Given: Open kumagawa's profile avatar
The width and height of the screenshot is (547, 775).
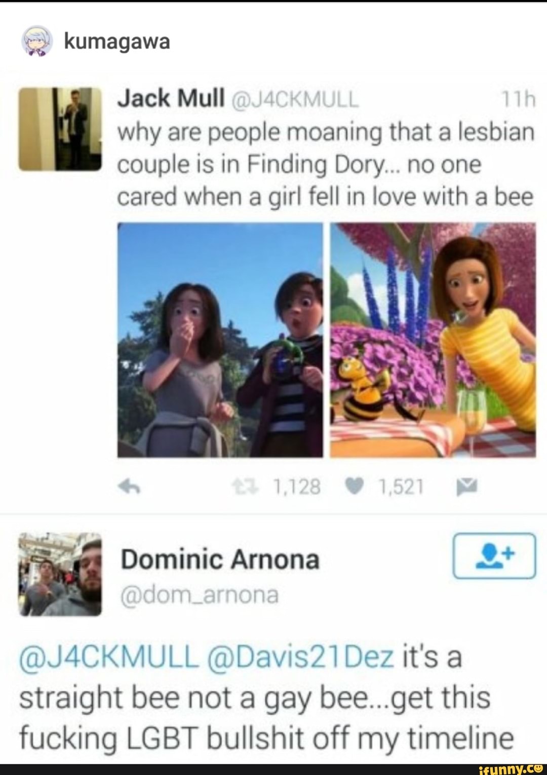Looking at the screenshot, I should [36, 41].
